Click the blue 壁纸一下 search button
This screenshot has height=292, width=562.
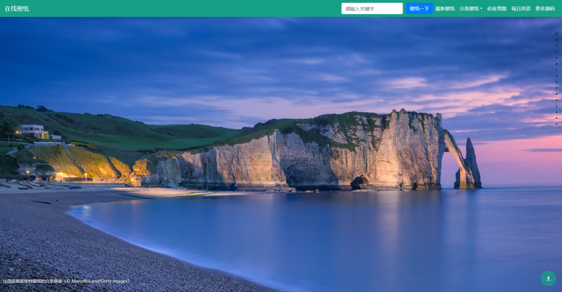tap(419, 9)
